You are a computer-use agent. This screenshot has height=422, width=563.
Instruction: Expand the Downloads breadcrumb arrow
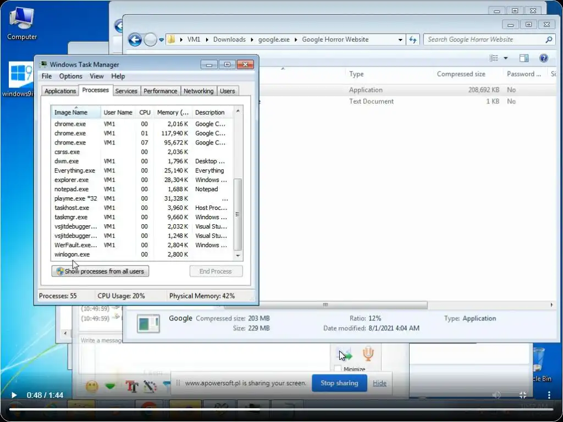pos(252,40)
